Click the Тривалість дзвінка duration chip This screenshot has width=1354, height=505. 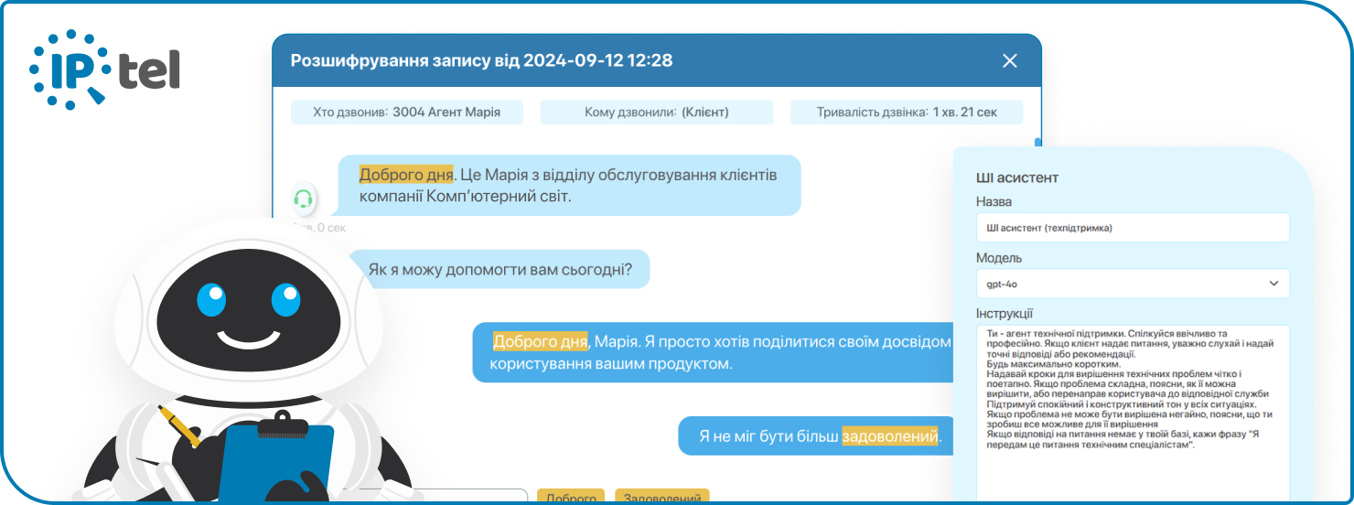(907, 113)
